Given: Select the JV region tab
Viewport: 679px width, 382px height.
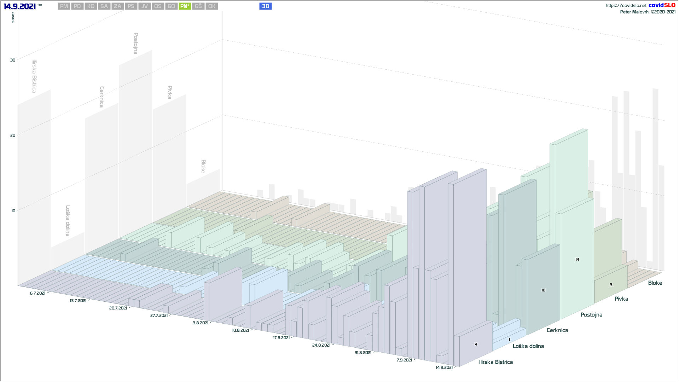Looking at the screenshot, I should tap(144, 6).
